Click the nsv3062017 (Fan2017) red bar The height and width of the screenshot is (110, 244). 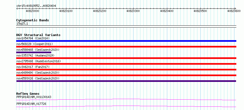(x=126, y=70)
